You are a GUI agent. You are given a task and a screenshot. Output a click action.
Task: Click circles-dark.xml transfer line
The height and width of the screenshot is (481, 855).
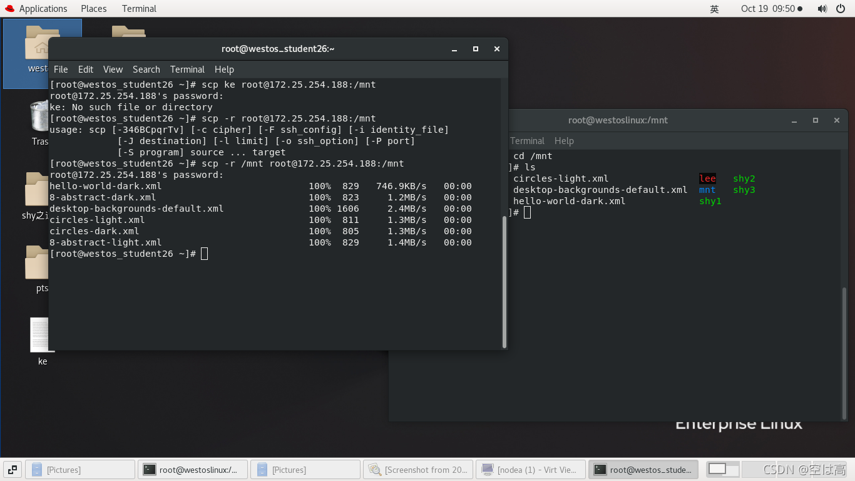tap(260, 231)
